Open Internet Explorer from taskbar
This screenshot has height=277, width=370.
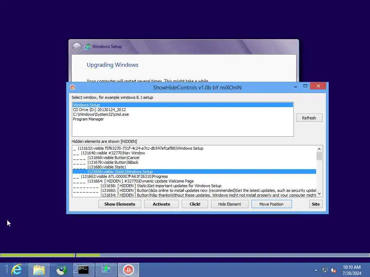coord(17,270)
